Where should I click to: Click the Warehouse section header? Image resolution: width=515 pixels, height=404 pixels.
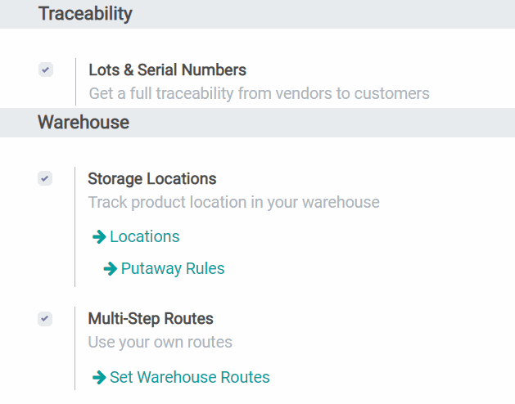click(84, 123)
